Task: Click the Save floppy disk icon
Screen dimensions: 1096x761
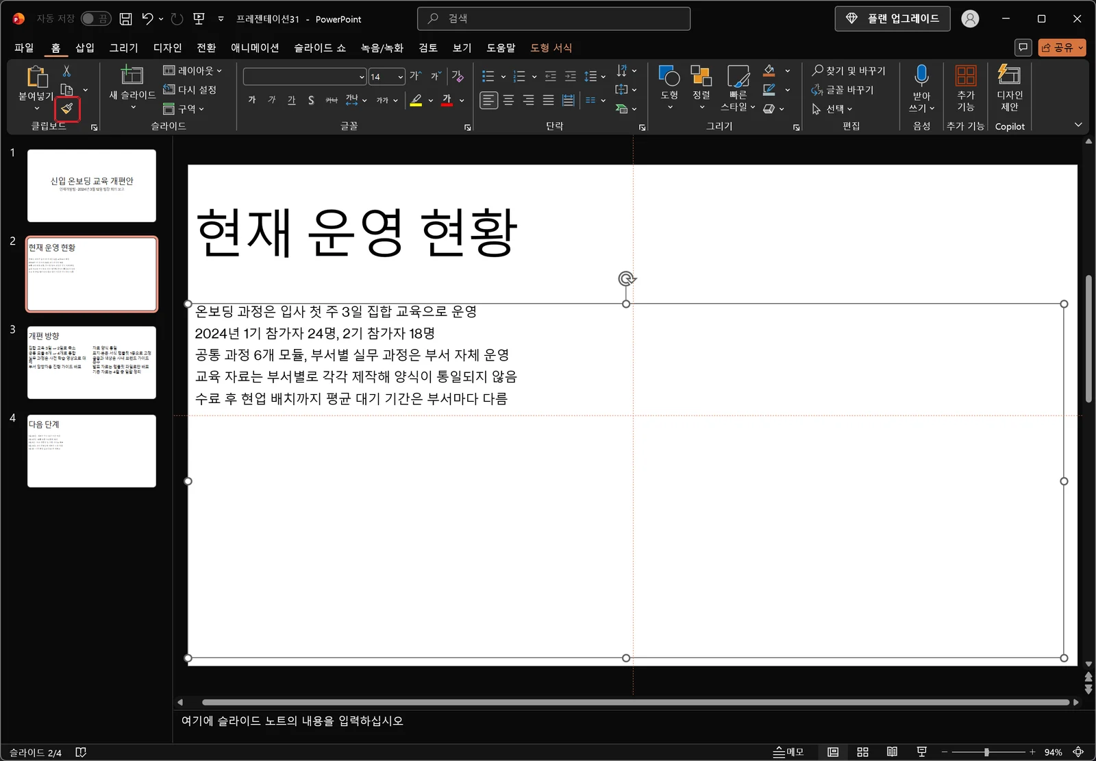Action: coord(125,19)
